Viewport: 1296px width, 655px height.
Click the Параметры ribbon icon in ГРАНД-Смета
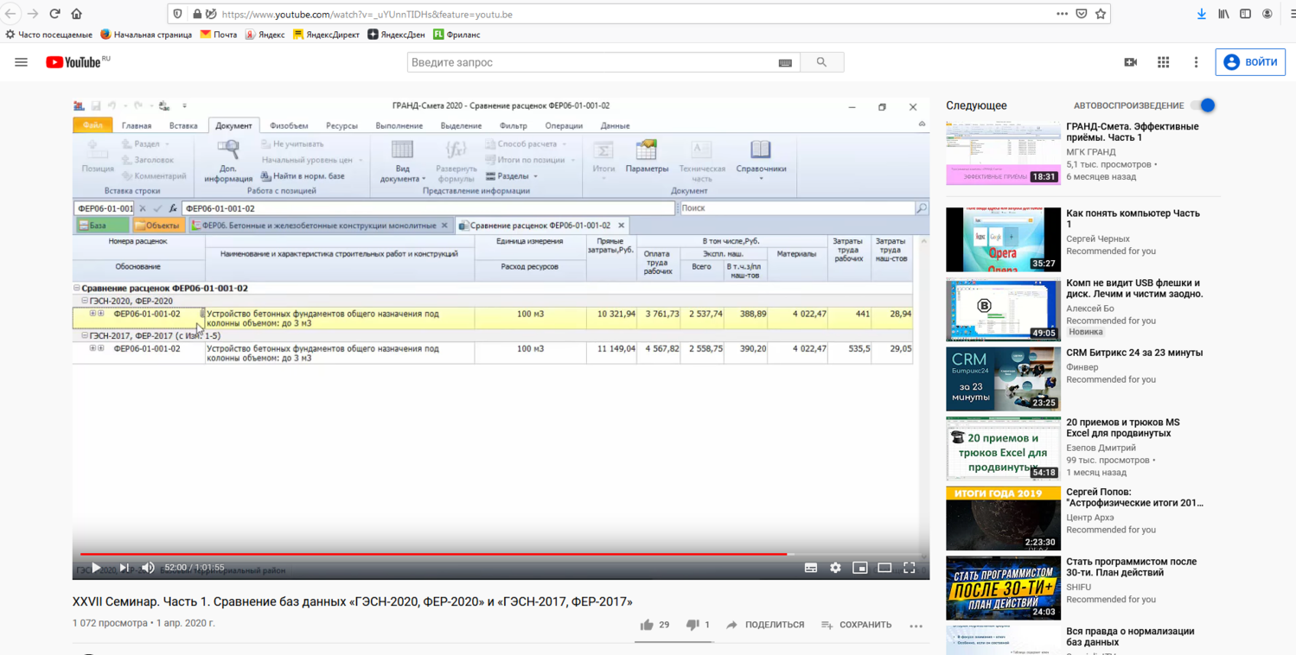pyautogui.click(x=647, y=157)
